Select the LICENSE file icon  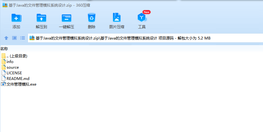3,73
